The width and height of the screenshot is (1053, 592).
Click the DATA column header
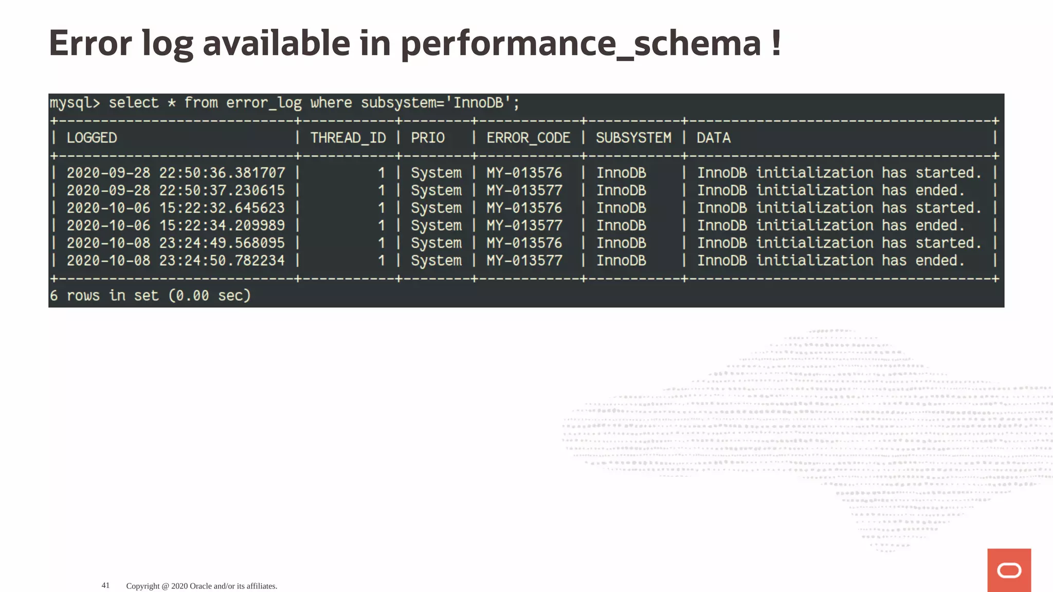pos(714,138)
